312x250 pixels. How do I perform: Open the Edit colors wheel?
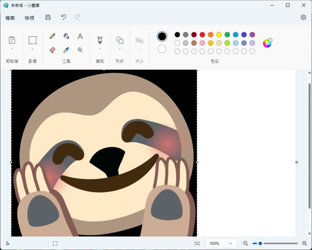(267, 43)
